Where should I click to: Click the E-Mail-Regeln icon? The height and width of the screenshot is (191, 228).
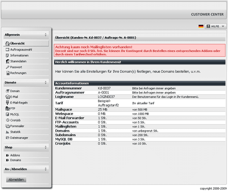coord(7,103)
